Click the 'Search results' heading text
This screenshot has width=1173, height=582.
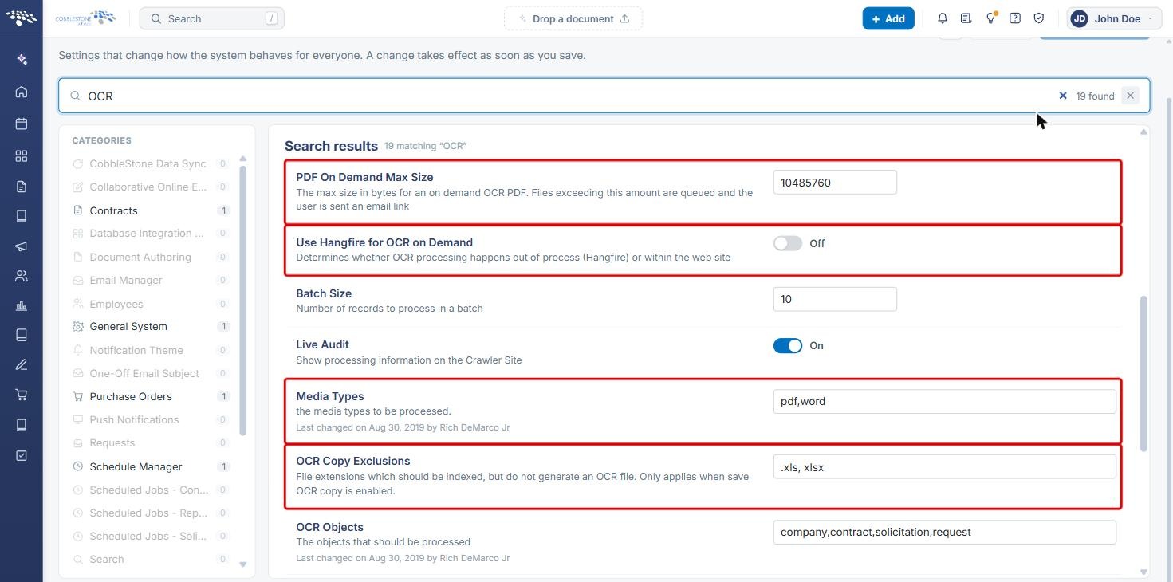point(331,146)
